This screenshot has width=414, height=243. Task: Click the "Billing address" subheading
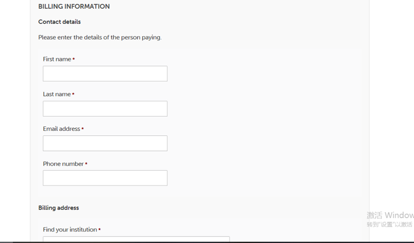(59, 208)
